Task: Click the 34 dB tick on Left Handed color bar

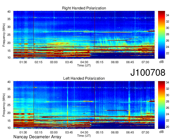Action: point(167,82)
